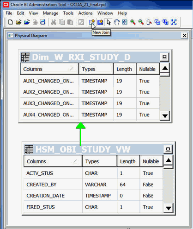Screen dimensions: 193x229
Task: Click the Expand All tables icon
Action: [x=165, y=22]
